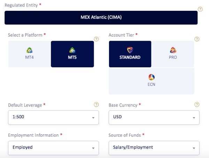
Task: Open help icon for Default Leverage
Action: click(96, 105)
